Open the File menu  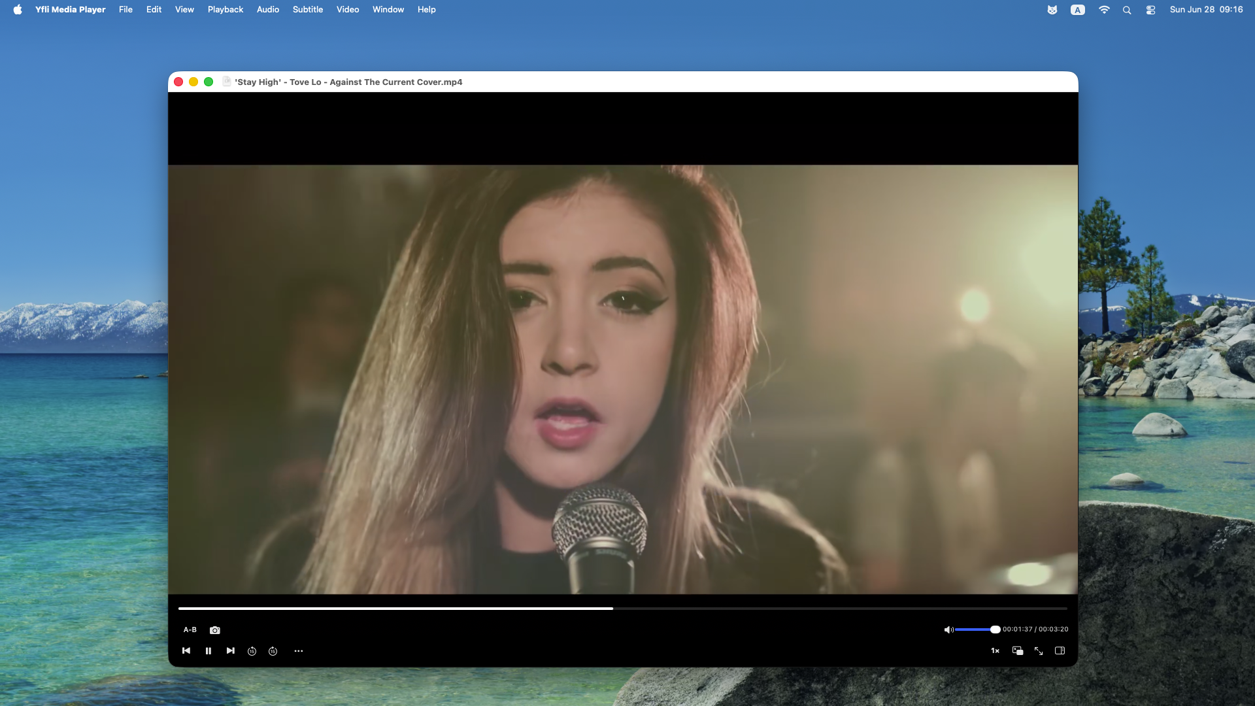click(125, 9)
